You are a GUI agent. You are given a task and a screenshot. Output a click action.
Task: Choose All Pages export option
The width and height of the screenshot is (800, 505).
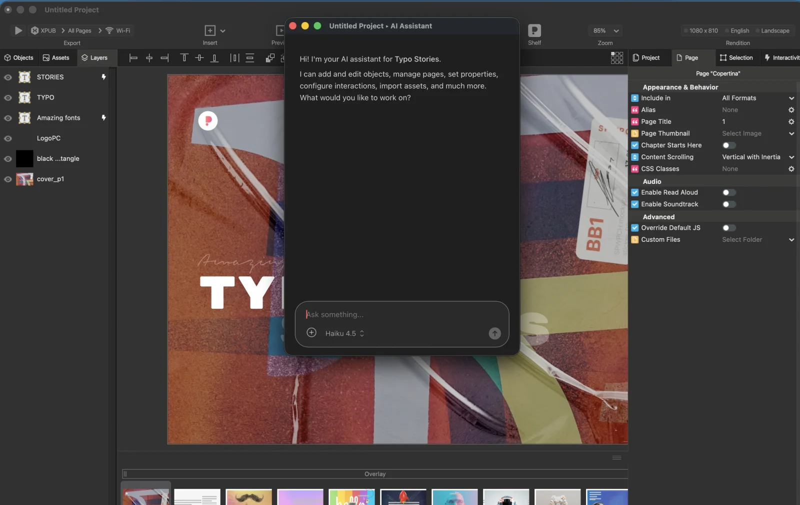79,30
